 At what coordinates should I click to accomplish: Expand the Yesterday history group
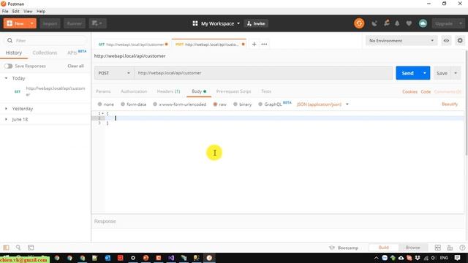click(x=7, y=109)
